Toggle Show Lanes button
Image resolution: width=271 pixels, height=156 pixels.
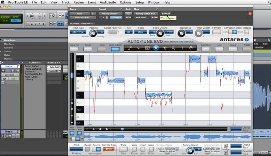79,133
